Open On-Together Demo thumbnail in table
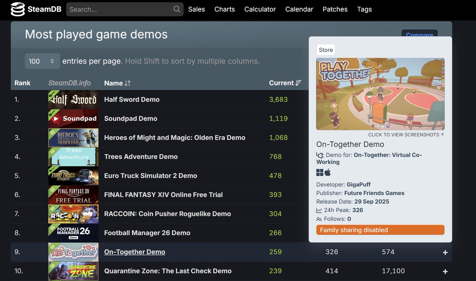The image size is (476, 281). (73, 252)
